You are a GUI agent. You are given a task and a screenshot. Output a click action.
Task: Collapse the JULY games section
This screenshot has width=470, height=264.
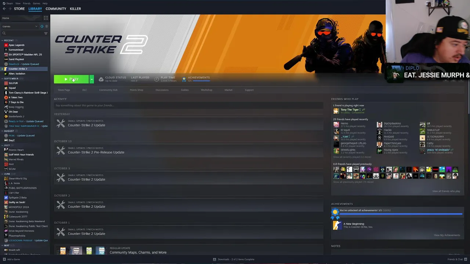(x=2, y=145)
